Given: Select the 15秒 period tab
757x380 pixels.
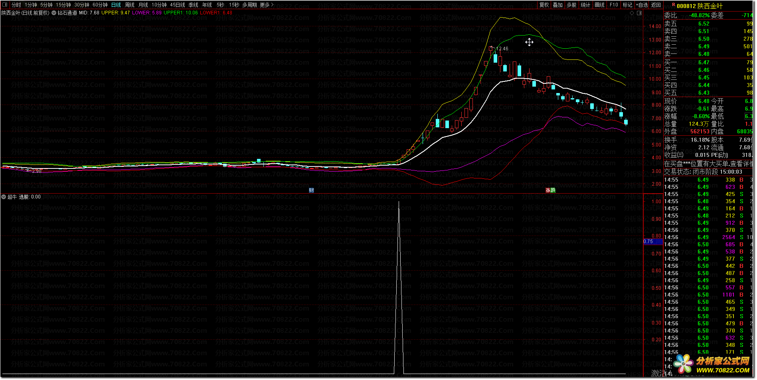Looking at the screenshot, I should (x=234, y=5).
